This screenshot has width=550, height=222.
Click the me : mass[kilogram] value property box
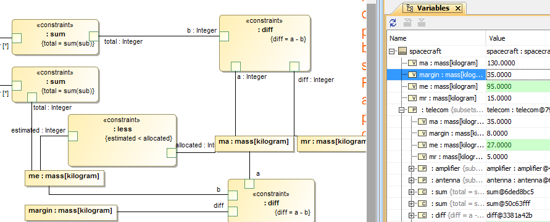pyautogui.click(x=65, y=178)
